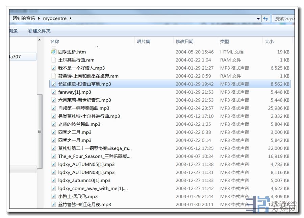Click the 新建文件夹 button
Viewport: 304px width, 218px height.
(39, 31)
